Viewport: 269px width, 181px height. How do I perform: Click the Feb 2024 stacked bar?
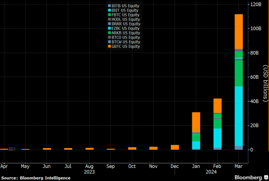pyautogui.click(x=217, y=124)
